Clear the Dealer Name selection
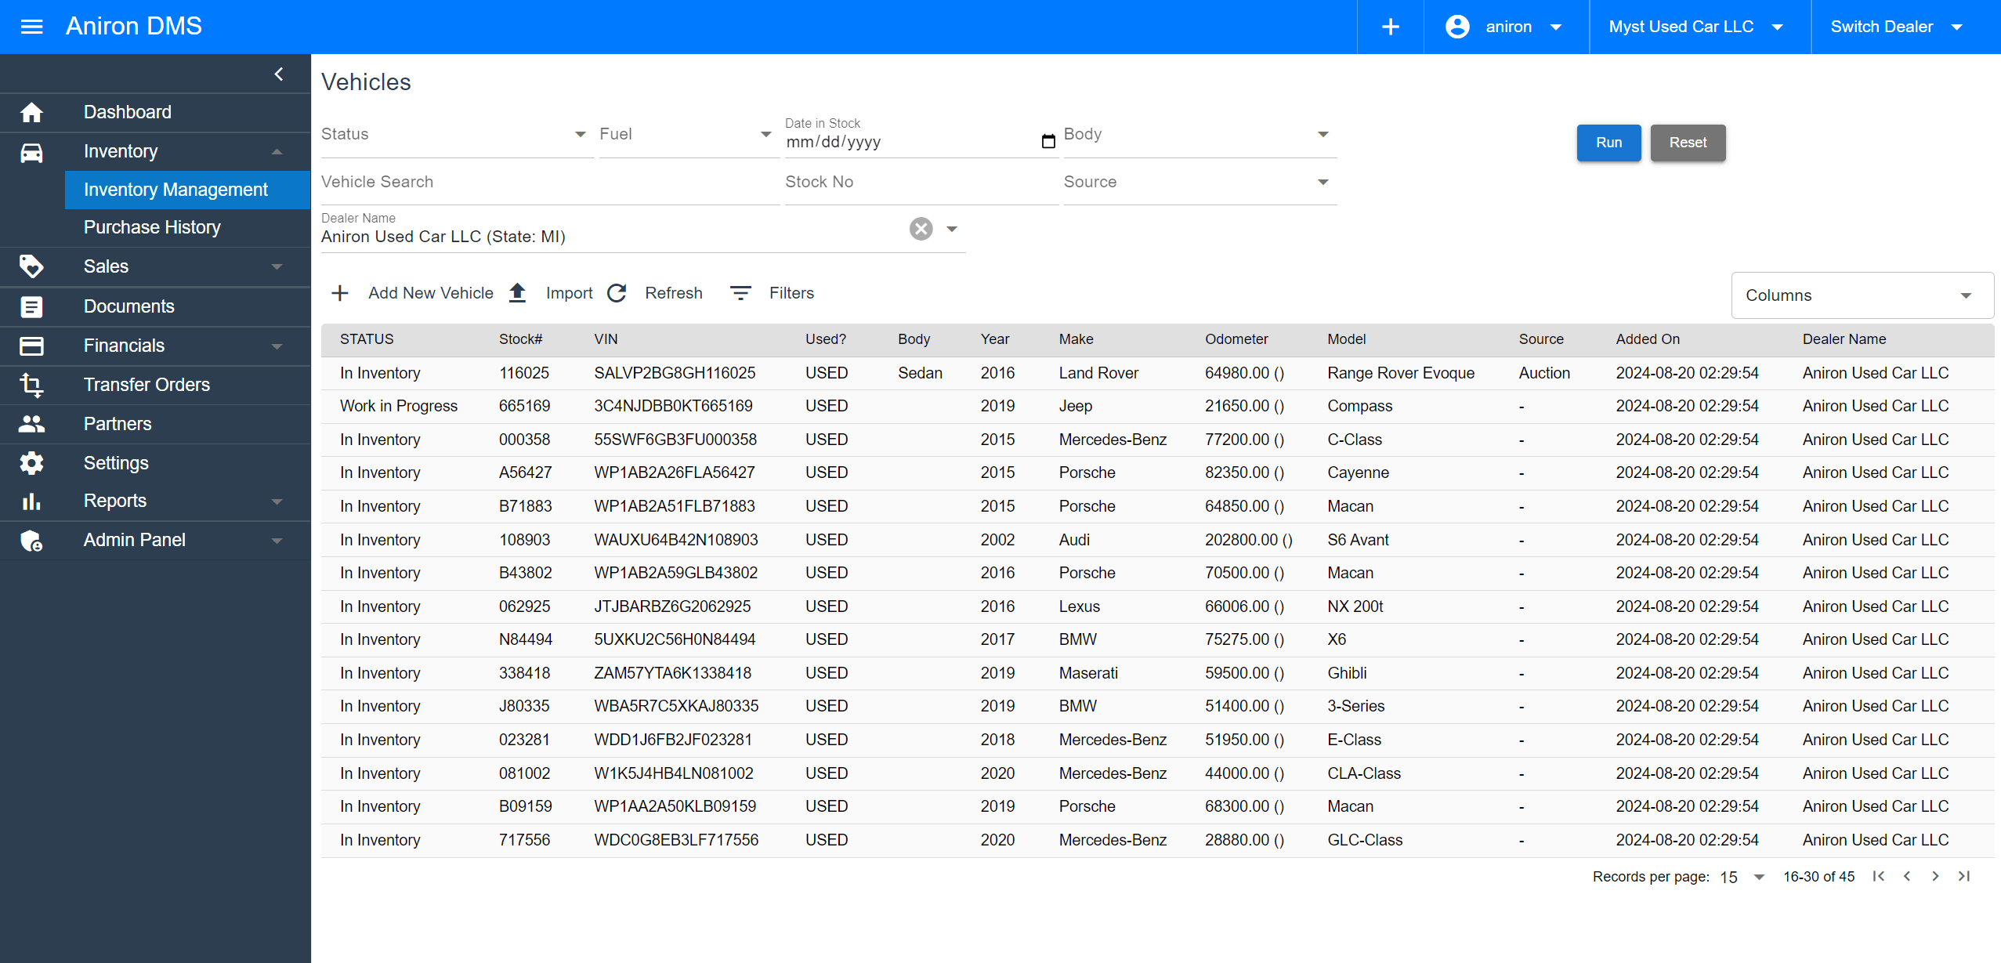Image resolution: width=2001 pixels, height=963 pixels. [x=921, y=229]
